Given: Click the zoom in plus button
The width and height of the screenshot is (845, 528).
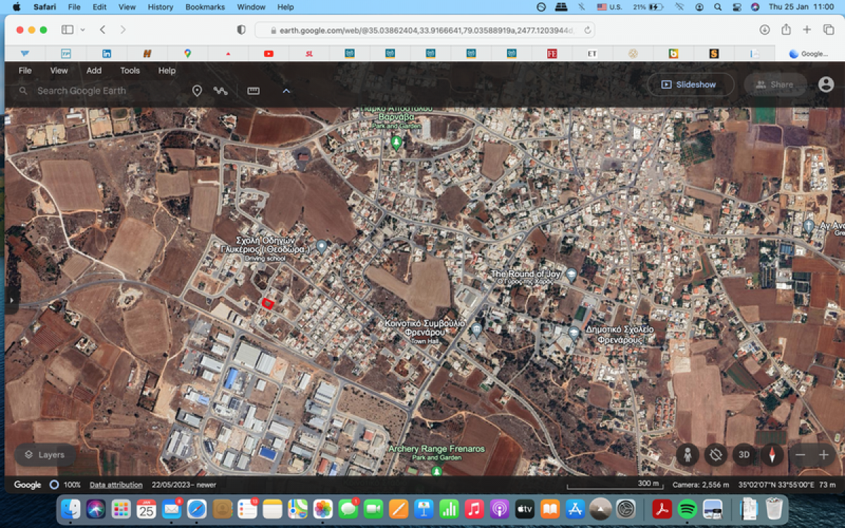Looking at the screenshot, I should [823, 455].
